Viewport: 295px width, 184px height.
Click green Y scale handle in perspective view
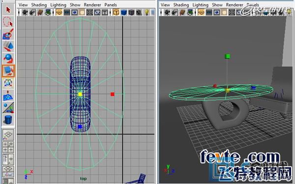tap(228, 56)
